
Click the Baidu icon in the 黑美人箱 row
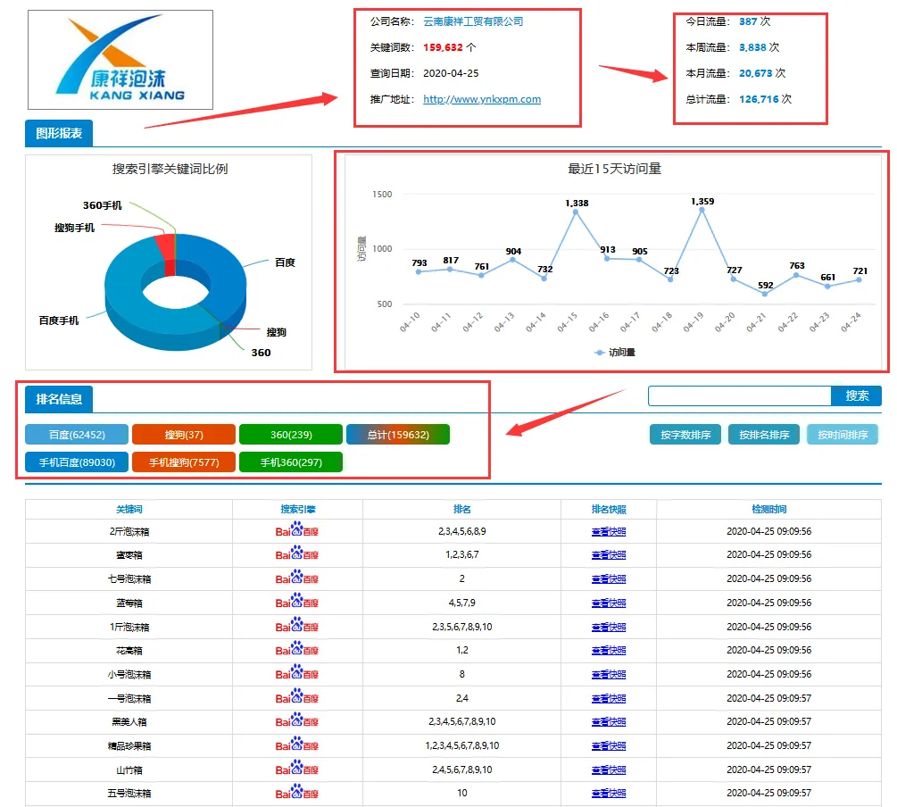297,722
